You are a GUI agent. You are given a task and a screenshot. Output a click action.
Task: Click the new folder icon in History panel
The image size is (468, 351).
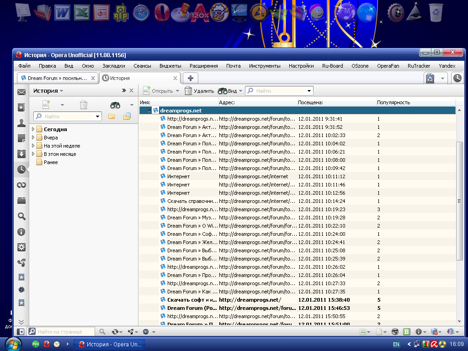coord(112,117)
